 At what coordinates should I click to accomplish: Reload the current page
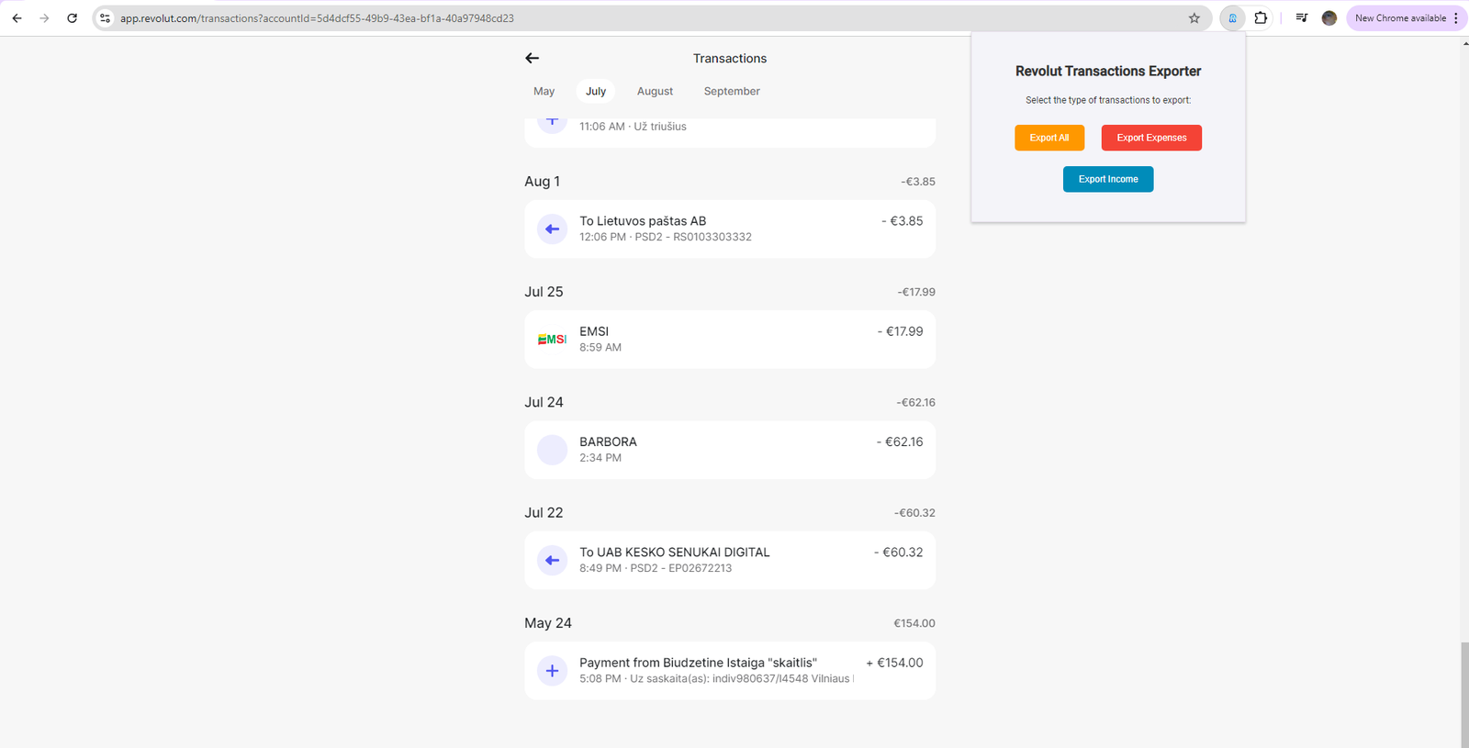pyautogui.click(x=72, y=17)
